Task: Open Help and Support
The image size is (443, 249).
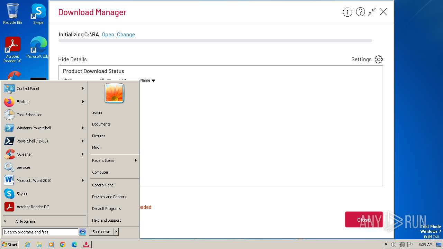Action: [114, 220]
